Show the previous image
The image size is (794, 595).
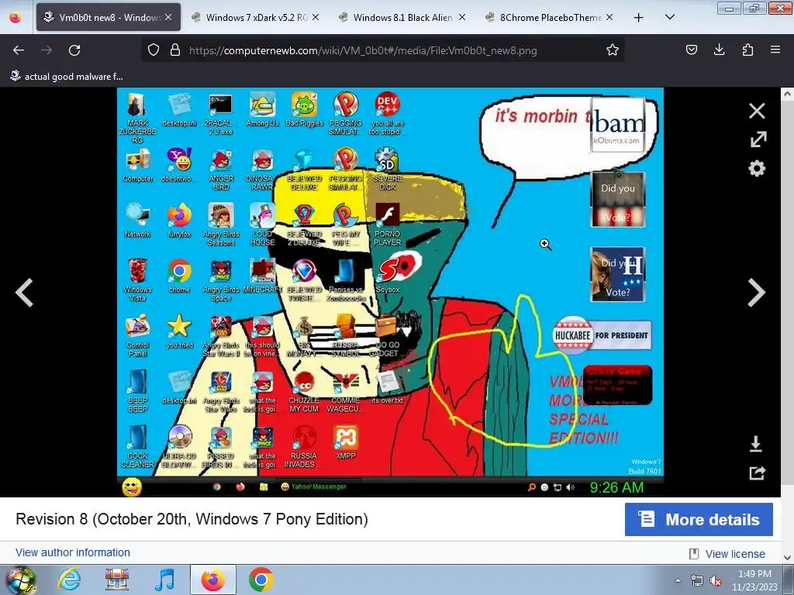pos(24,292)
